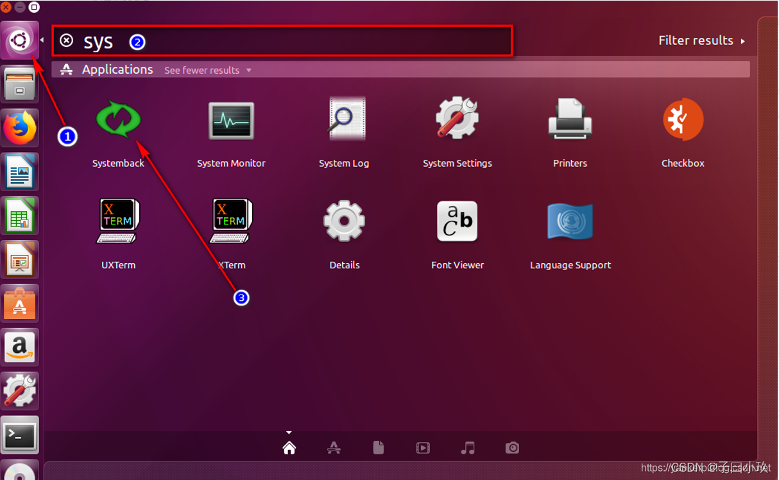The image size is (779, 480).
Task: Click the Dash search field
Action: click(282, 41)
